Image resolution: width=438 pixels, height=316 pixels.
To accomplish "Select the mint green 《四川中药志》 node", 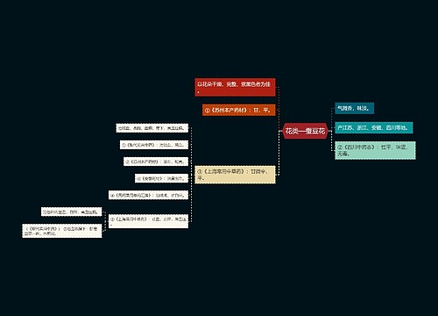I will point(375,150).
